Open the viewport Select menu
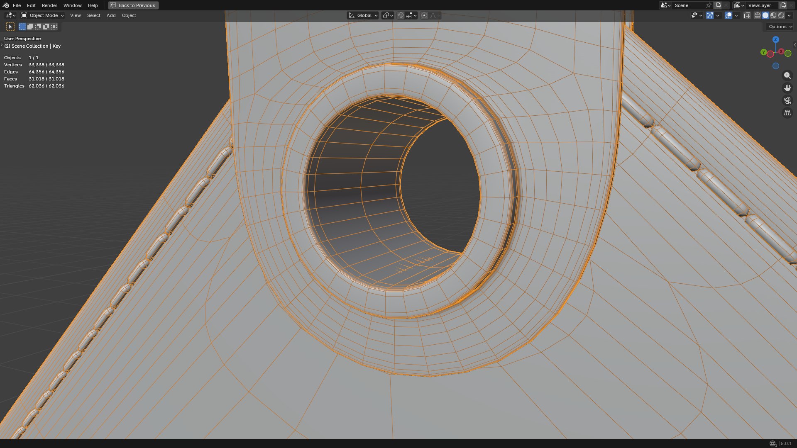The height and width of the screenshot is (448, 797). [x=93, y=15]
